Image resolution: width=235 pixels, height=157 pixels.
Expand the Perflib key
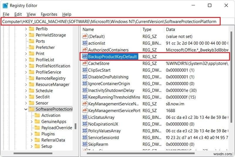point(26,29)
